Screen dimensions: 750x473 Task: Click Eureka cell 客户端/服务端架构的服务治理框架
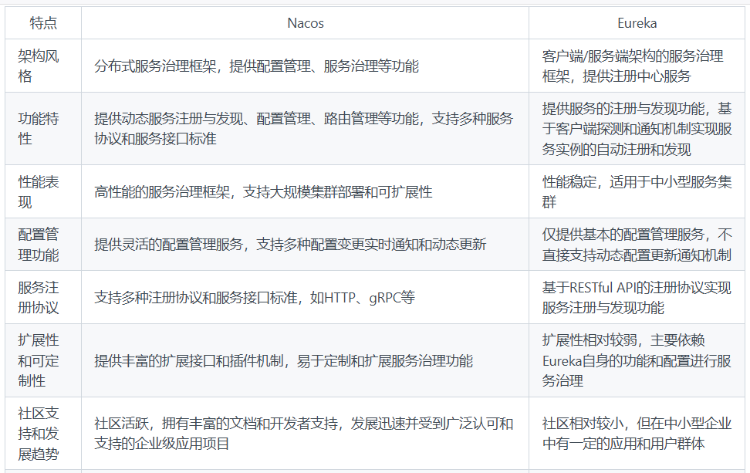(x=637, y=66)
